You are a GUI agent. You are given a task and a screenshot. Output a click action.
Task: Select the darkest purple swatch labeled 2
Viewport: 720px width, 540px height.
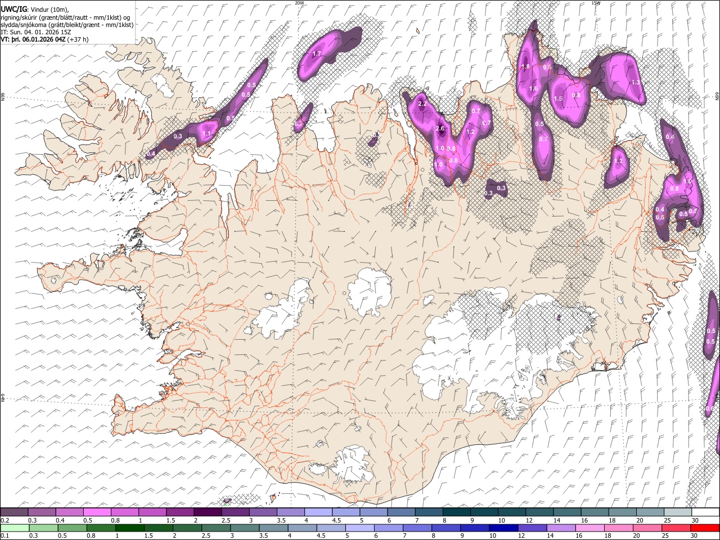pyautogui.click(x=207, y=512)
